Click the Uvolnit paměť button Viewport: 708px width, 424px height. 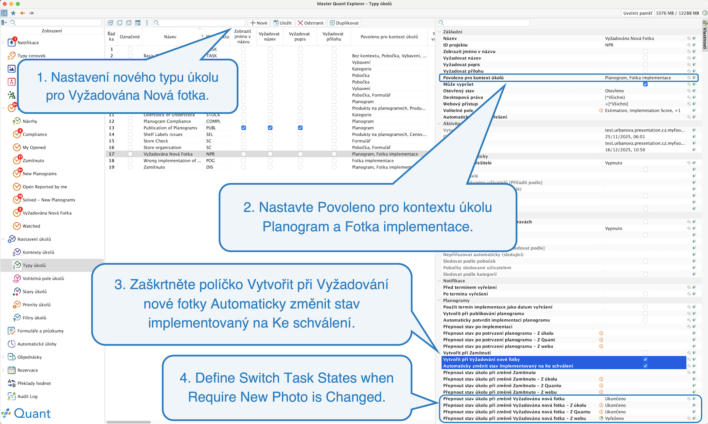638,13
